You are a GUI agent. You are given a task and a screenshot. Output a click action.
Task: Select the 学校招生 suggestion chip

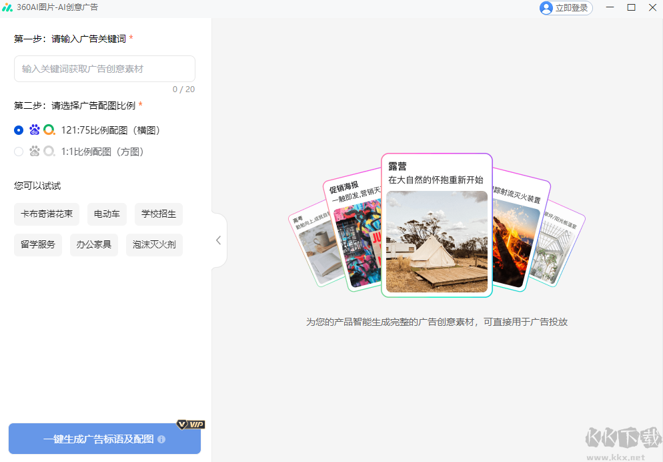click(158, 214)
